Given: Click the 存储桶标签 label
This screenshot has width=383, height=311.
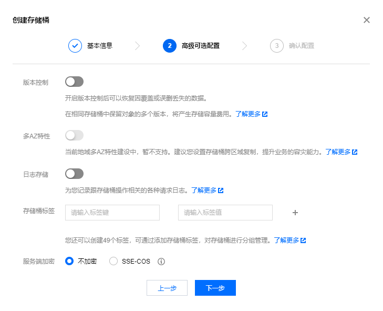Looking at the screenshot, I should [x=39, y=210].
